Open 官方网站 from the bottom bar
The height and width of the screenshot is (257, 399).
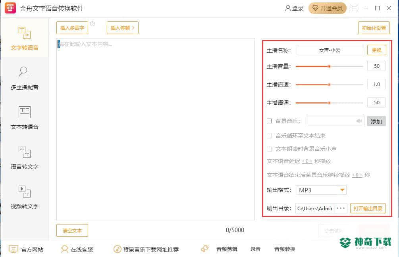tap(26, 249)
